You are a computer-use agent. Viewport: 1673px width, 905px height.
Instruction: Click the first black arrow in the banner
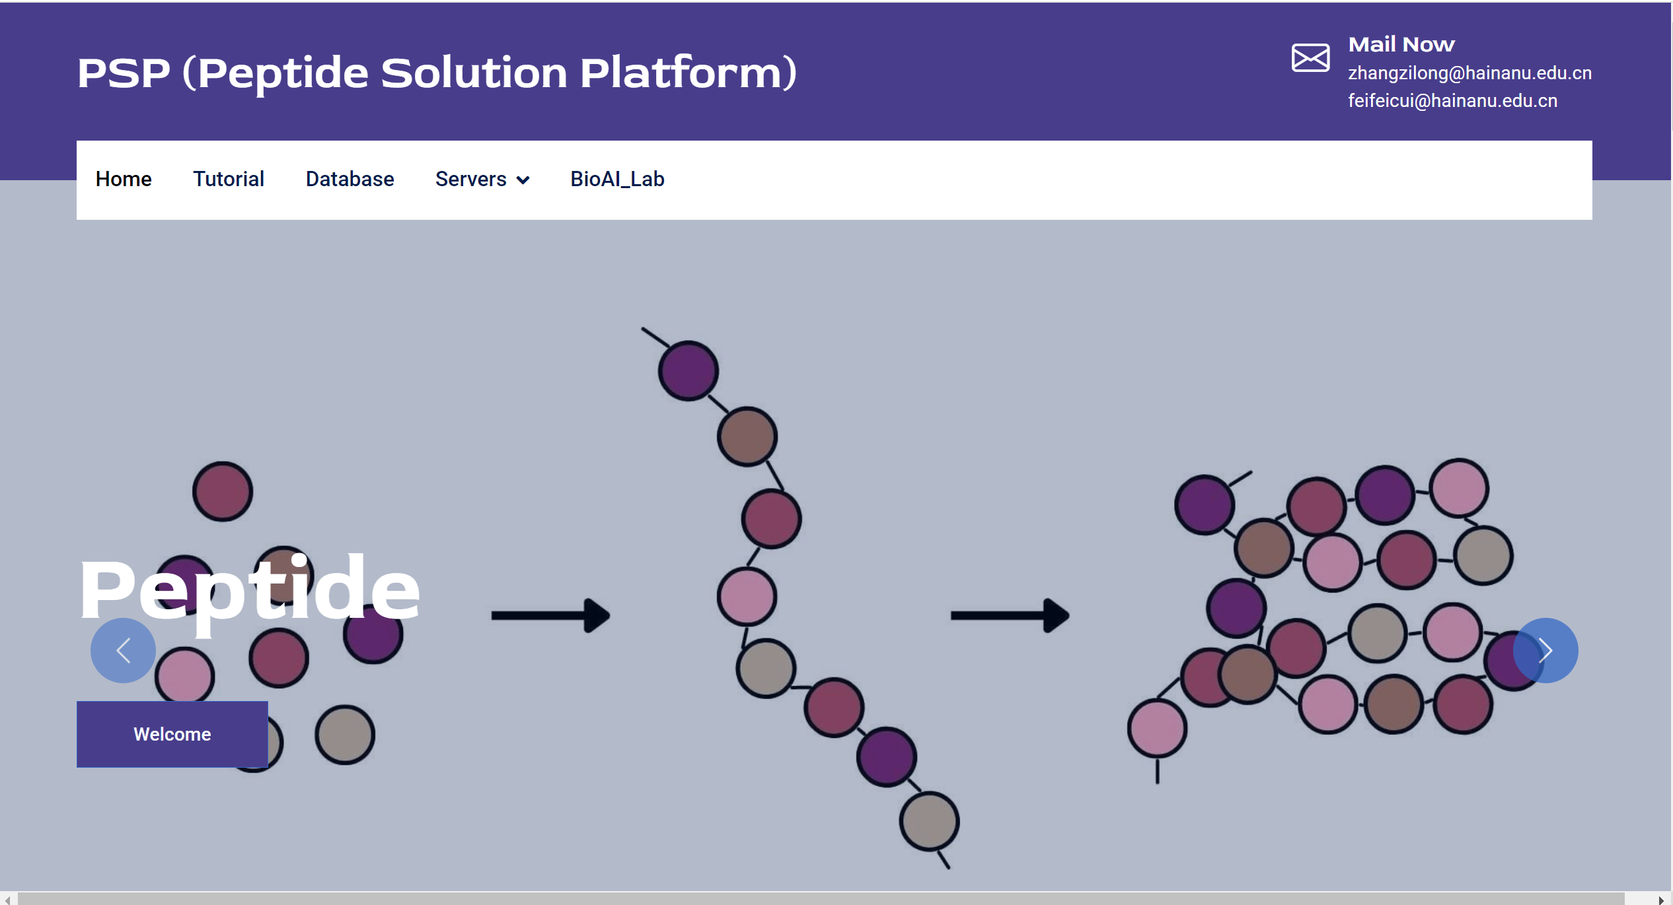550,615
